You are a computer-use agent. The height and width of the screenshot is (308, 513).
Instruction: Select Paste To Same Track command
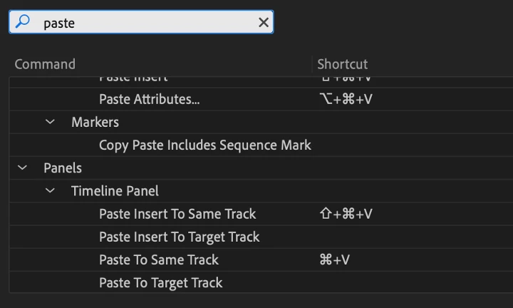pos(158,260)
